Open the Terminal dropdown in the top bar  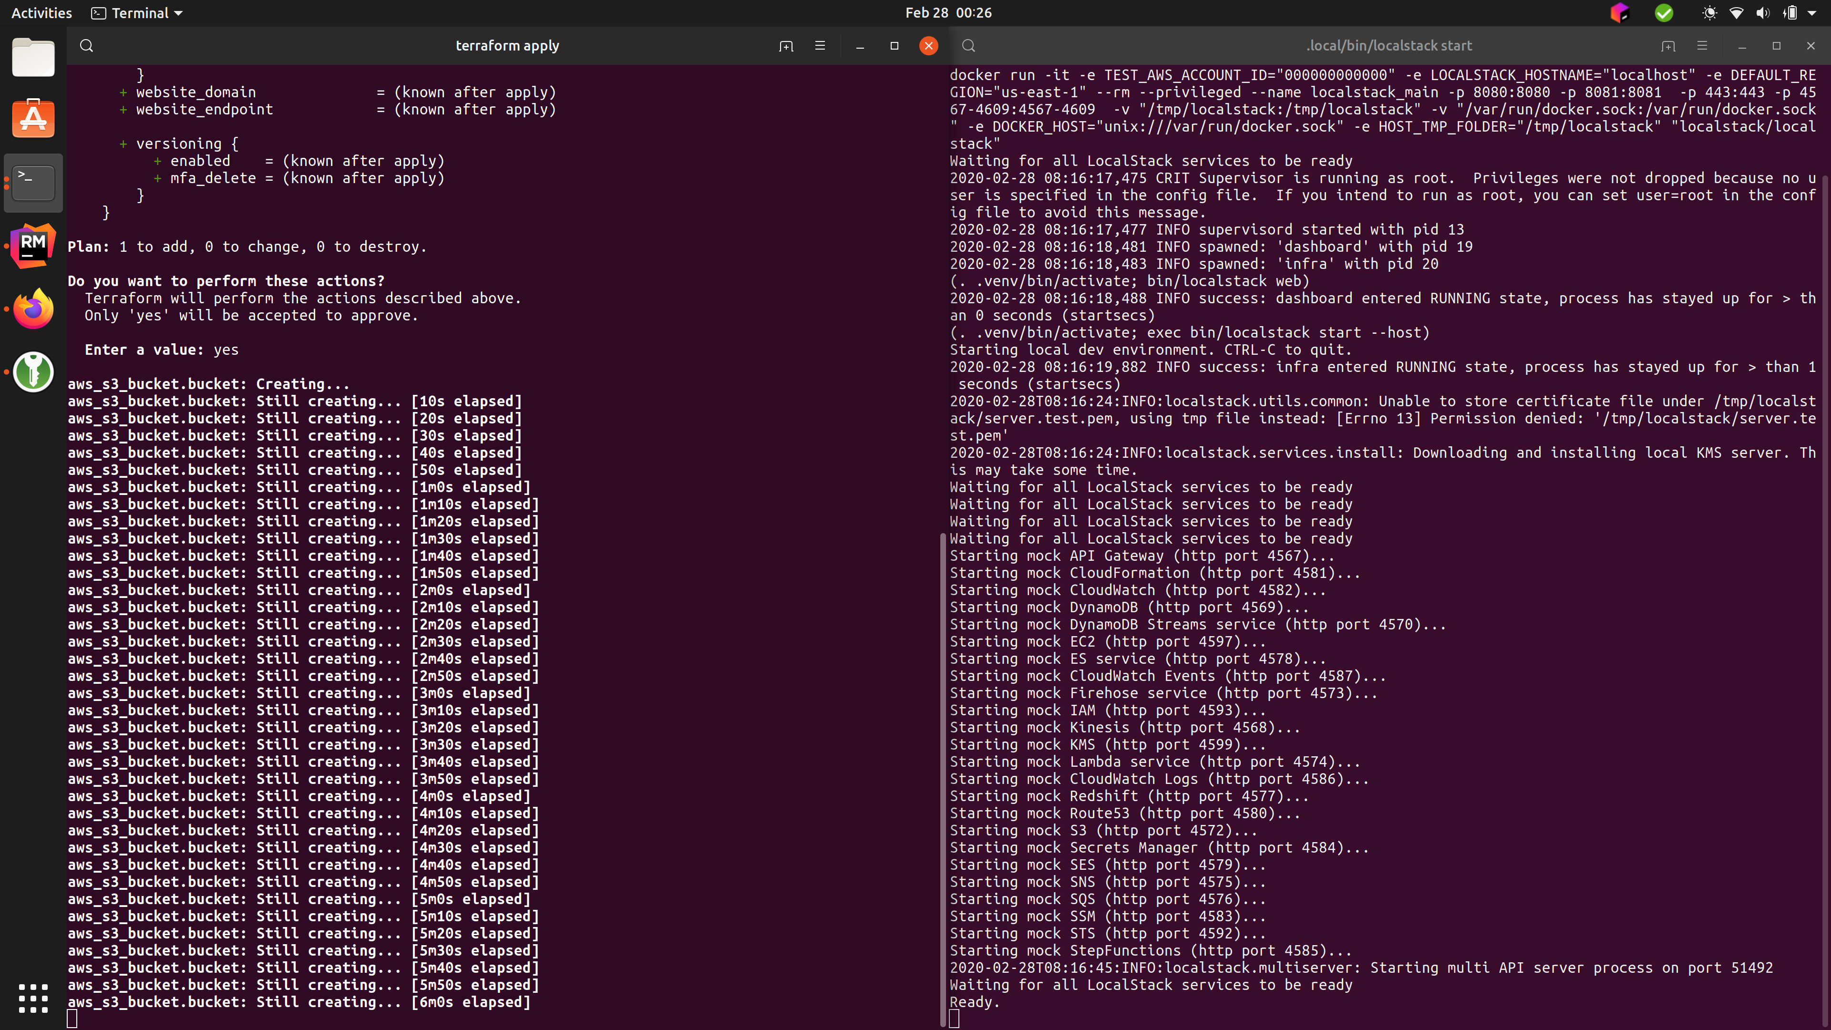pos(136,13)
